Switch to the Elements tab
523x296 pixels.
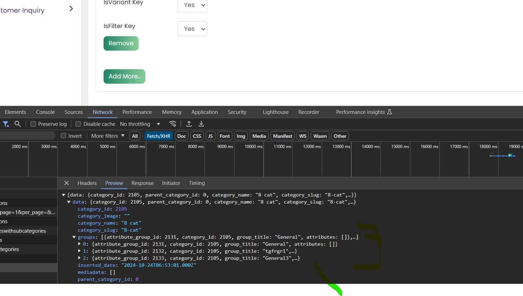pos(15,112)
